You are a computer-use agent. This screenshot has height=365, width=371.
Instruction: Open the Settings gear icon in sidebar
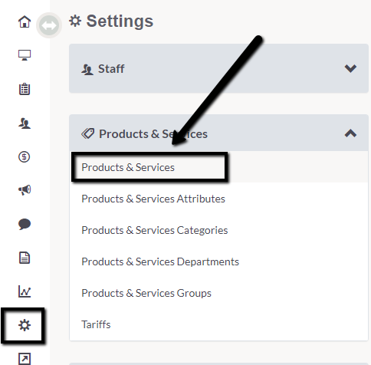coord(25,325)
